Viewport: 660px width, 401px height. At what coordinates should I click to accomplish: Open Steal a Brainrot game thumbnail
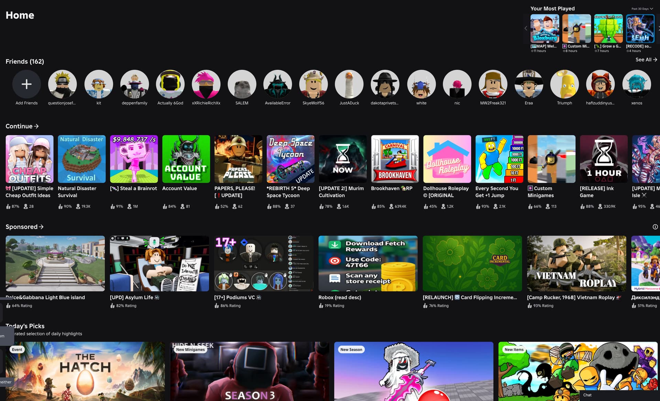tap(134, 159)
